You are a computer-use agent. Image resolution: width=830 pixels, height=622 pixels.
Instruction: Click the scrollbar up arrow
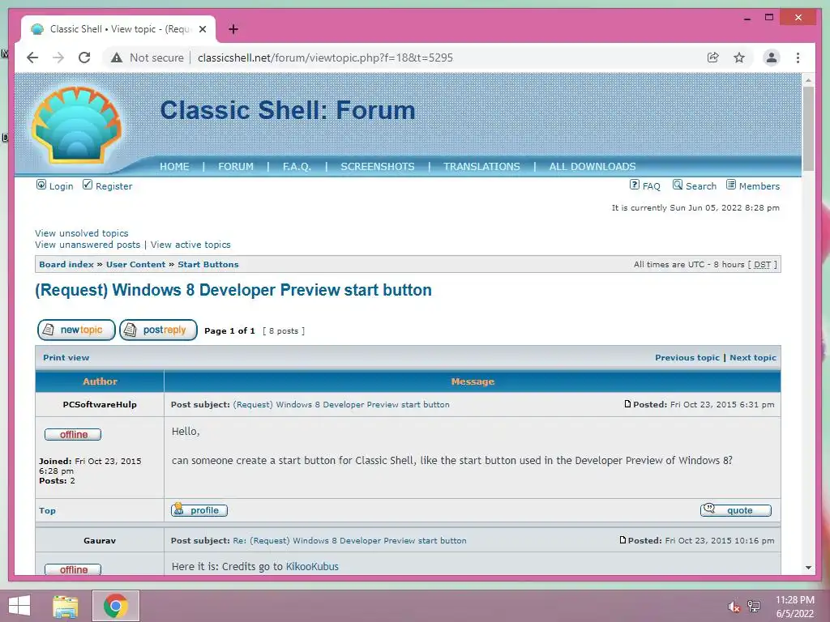808,80
